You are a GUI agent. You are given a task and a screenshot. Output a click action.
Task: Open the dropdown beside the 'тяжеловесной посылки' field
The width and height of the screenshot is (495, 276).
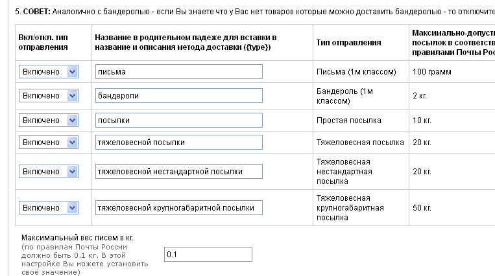pyautogui.click(x=49, y=142)
